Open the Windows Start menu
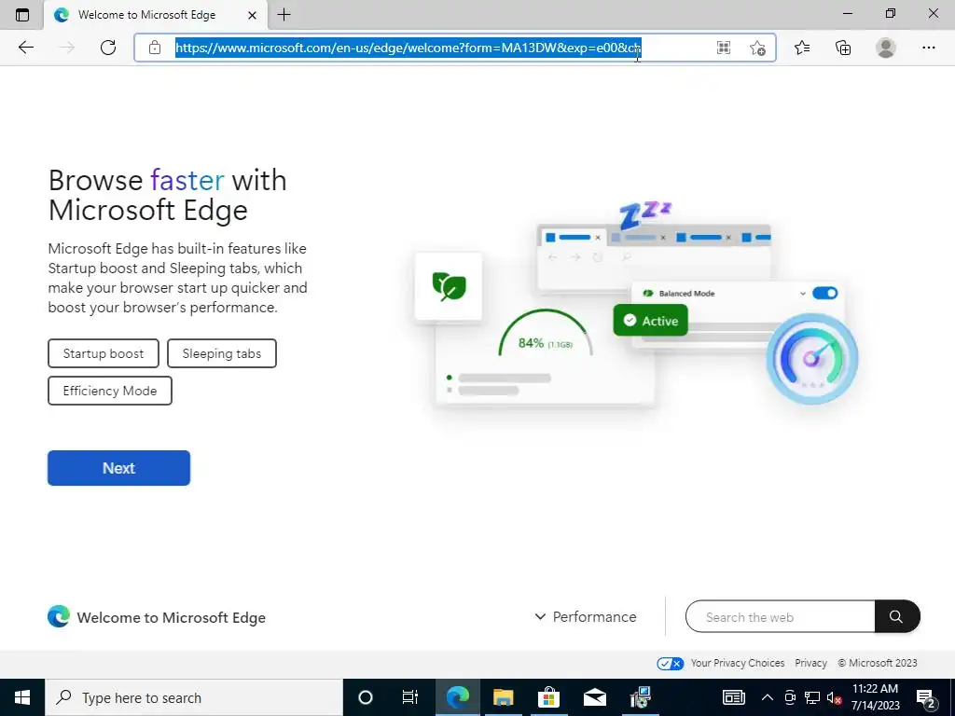Image resolution: width=955 pixels, height=716 pixels. click(22, 697)
